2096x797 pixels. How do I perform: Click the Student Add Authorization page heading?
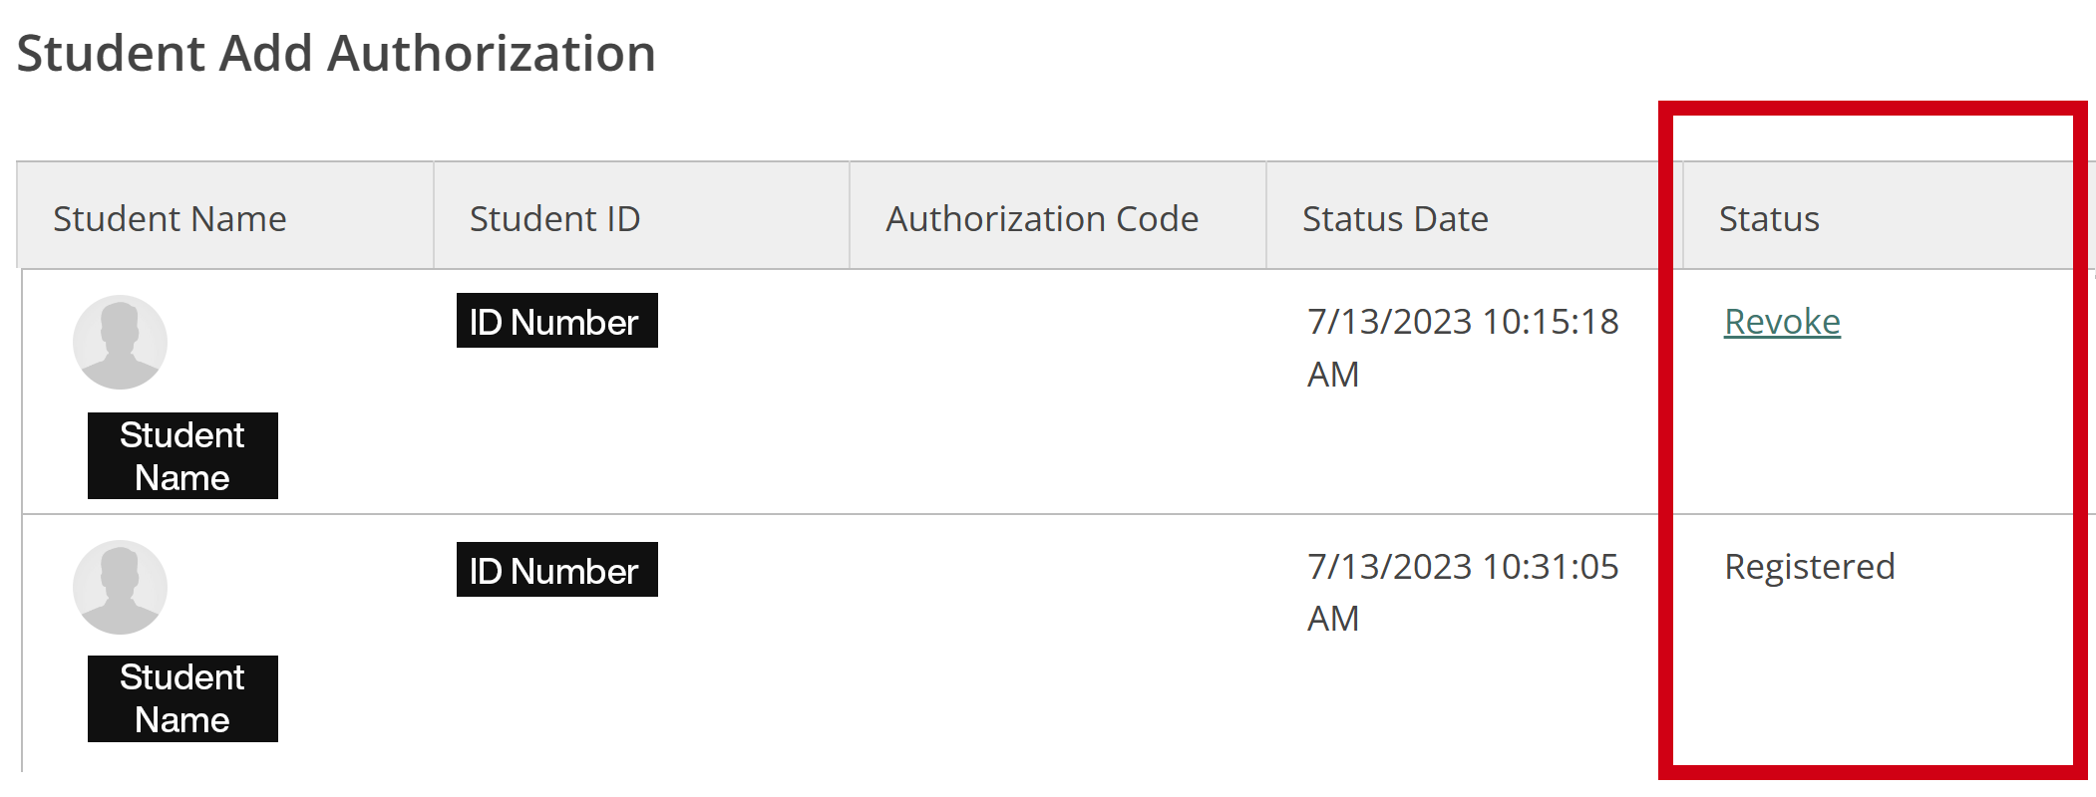tap(336, 54)
